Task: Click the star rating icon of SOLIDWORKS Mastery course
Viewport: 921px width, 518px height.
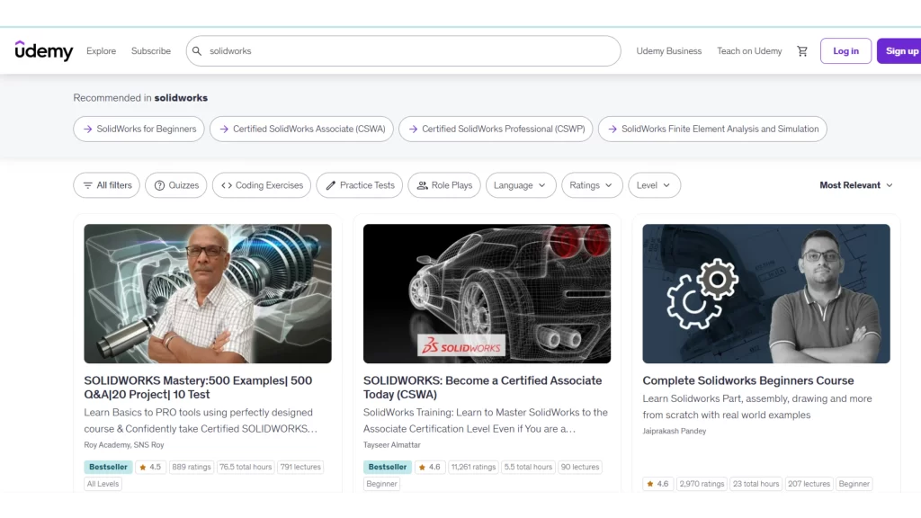Action: point(143,467)
